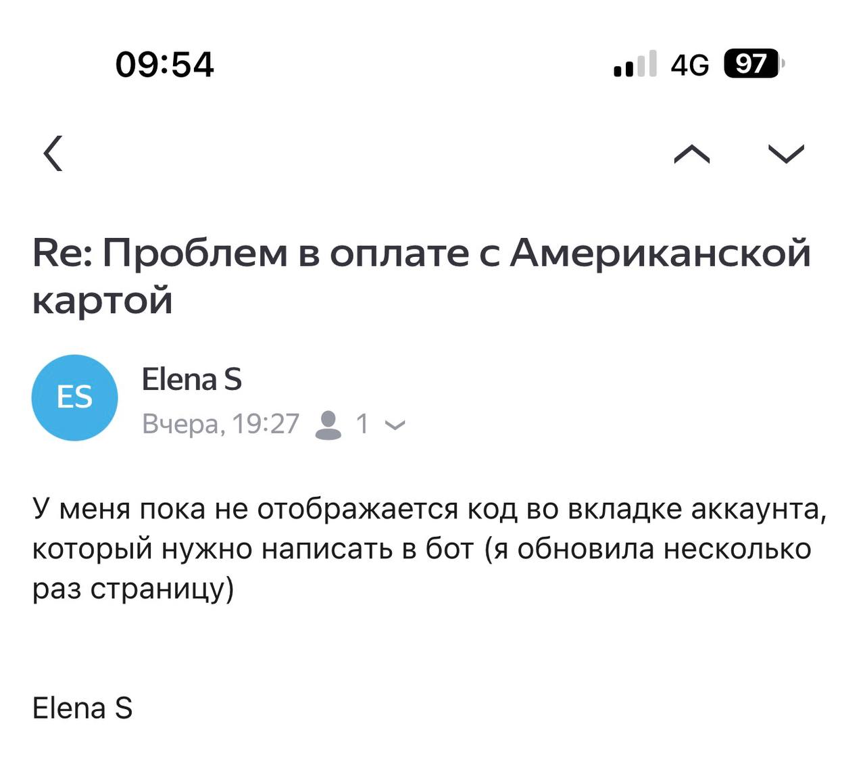The image size is (865, 774).
Task: Tap the 4G network indicator
Action: pos(690,65)
